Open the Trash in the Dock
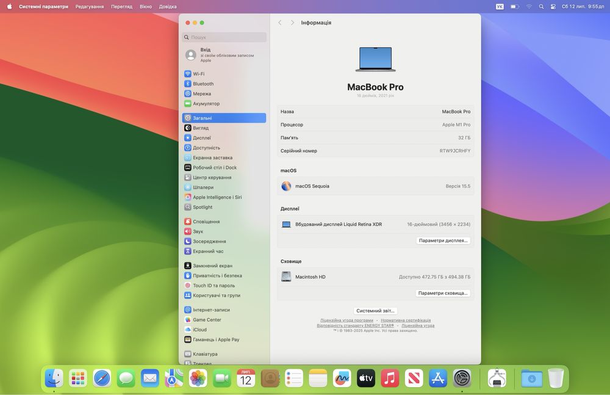610x395 pixels. [556, 378]
